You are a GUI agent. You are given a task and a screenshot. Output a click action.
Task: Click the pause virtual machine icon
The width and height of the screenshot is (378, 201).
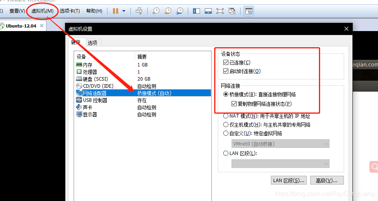point(115,11)
